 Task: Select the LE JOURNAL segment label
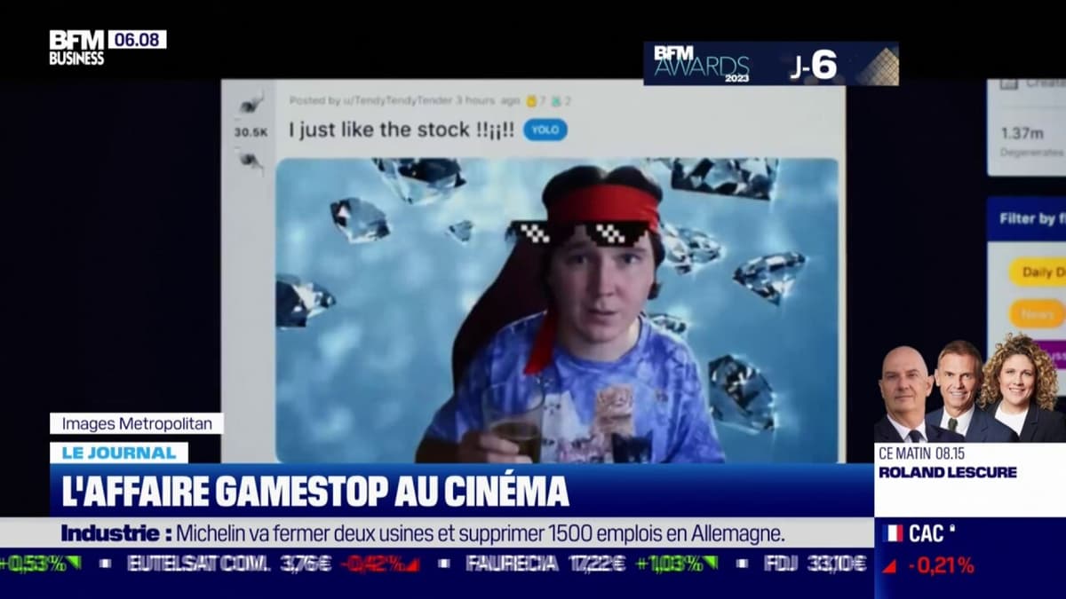click(118, 453)
